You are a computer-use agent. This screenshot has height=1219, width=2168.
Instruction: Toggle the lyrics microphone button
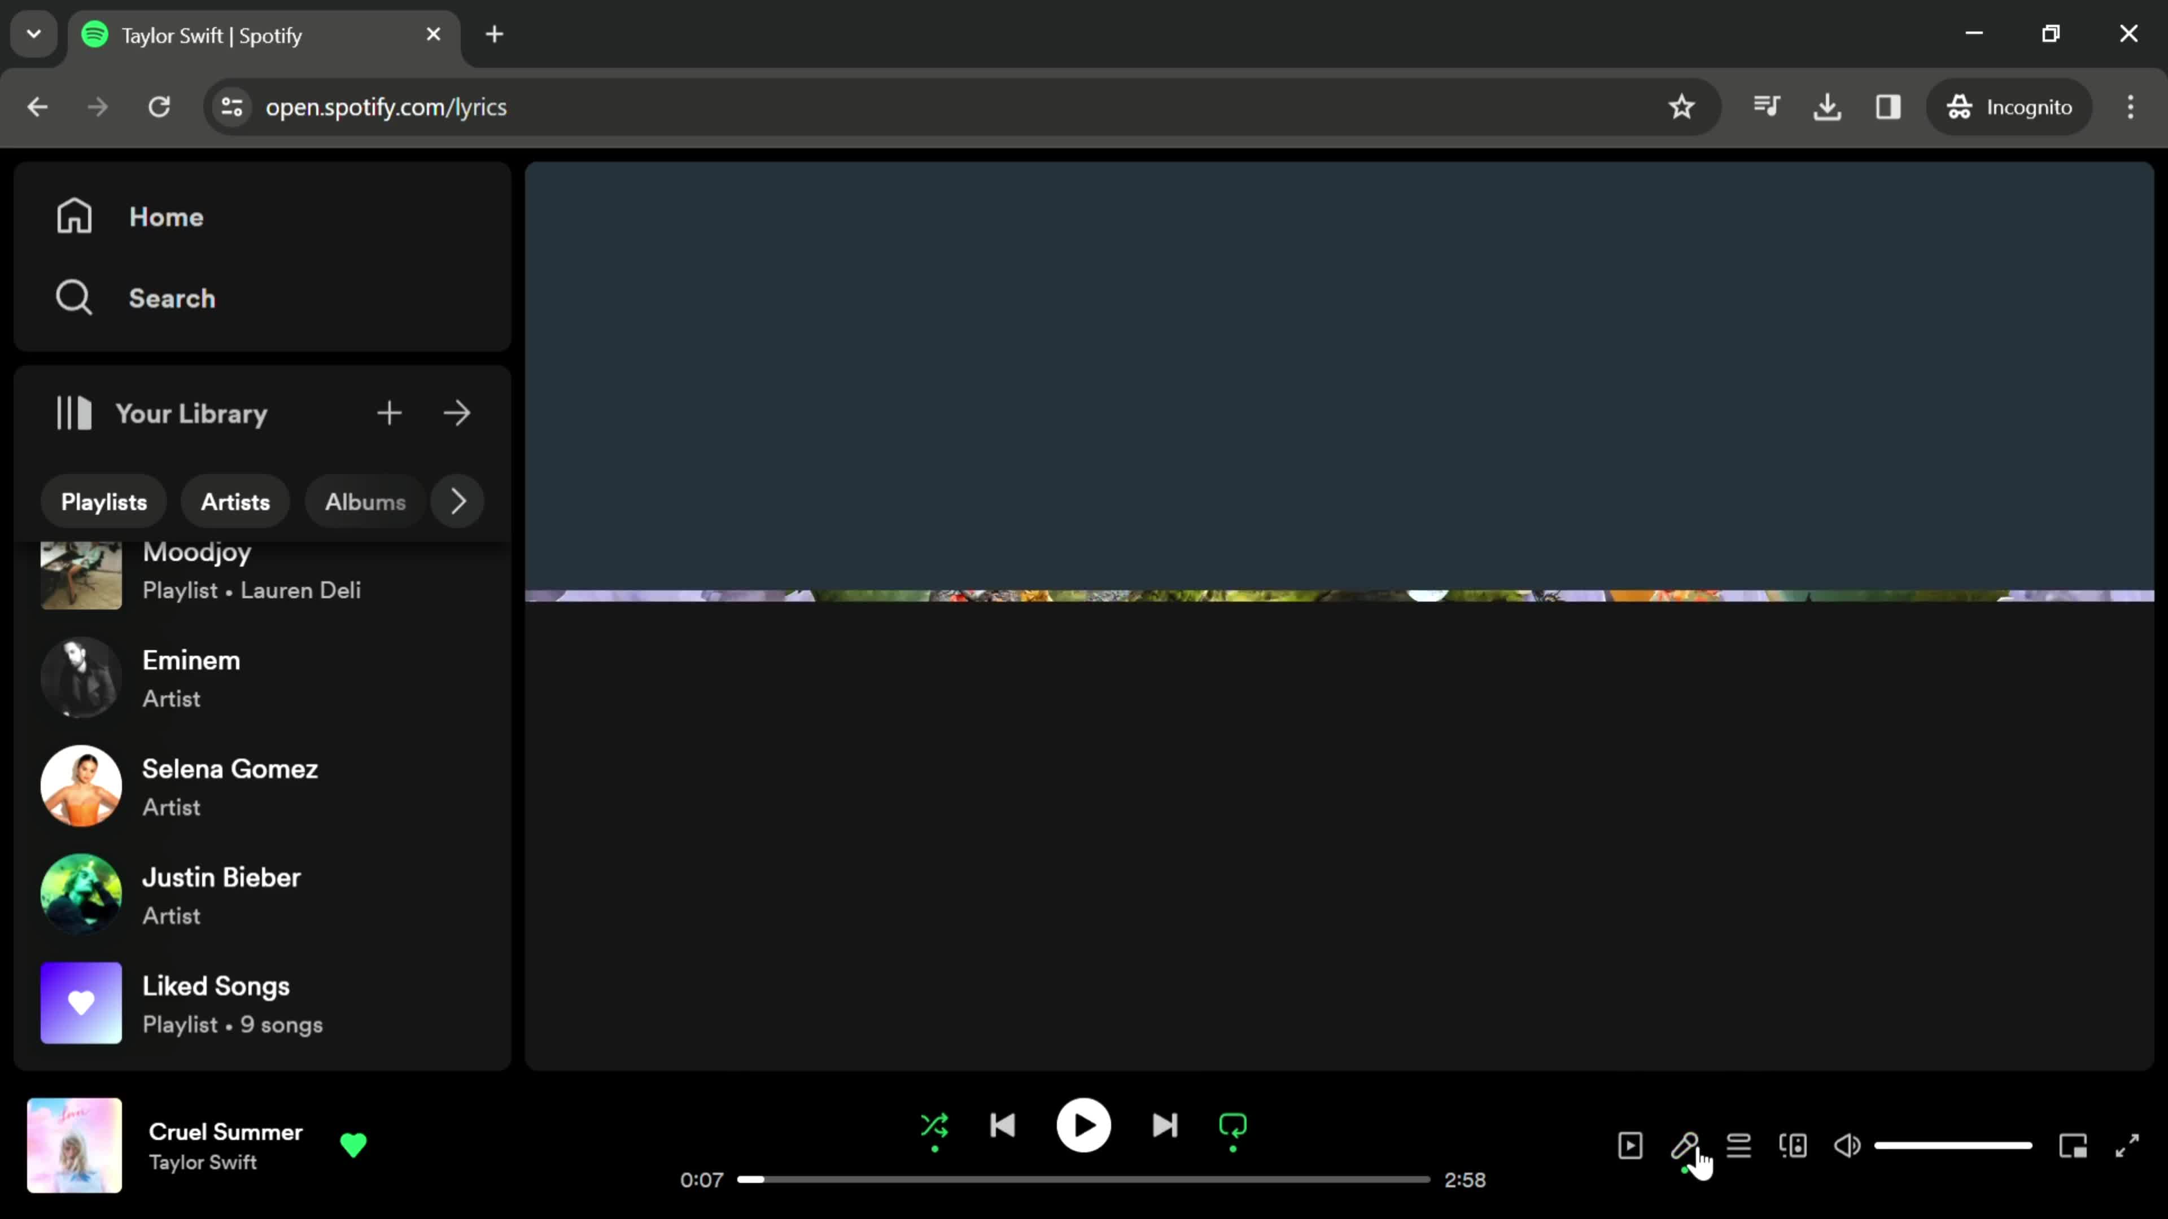[x=1685, y=1146]
